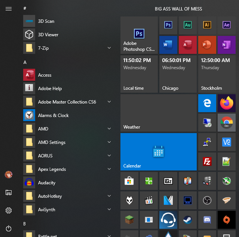The image size is (239, 237).
Task: Open Notepad++ tile
Action: 227,161
